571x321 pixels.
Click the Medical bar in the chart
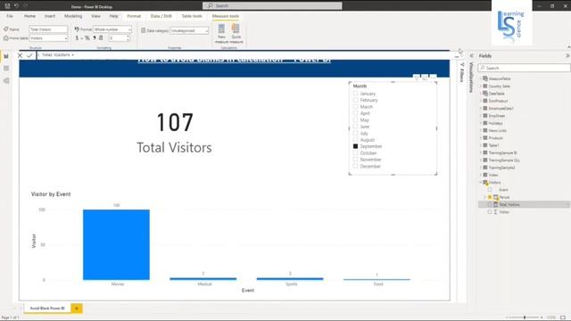pyautogui.click(x=203, y=279)
